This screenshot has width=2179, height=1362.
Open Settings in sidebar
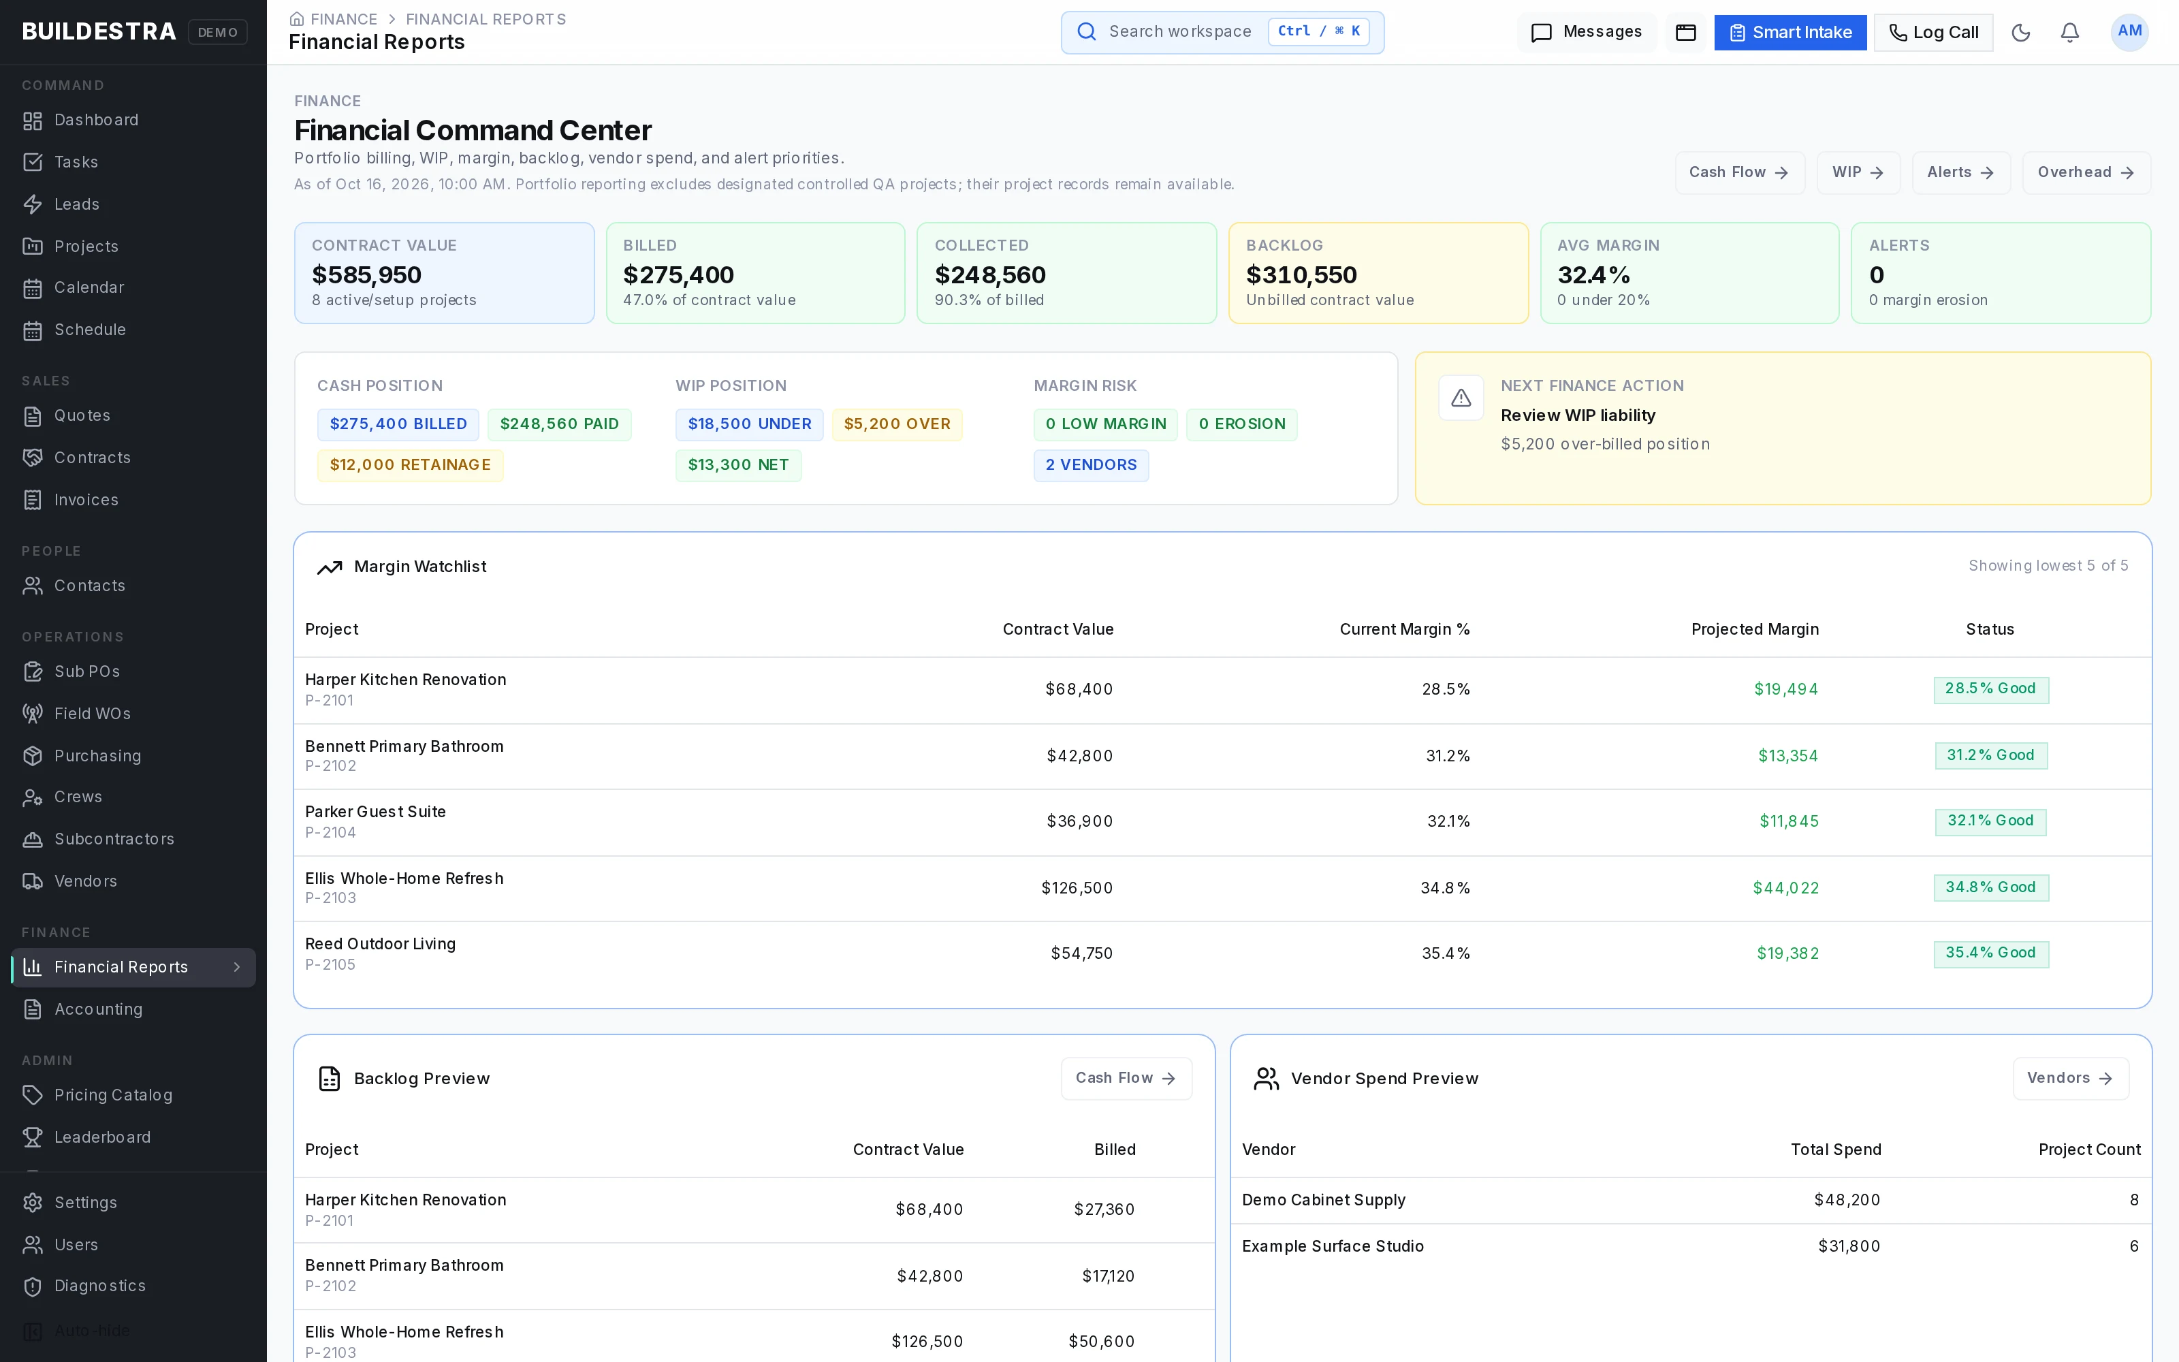click(133, 1203)
